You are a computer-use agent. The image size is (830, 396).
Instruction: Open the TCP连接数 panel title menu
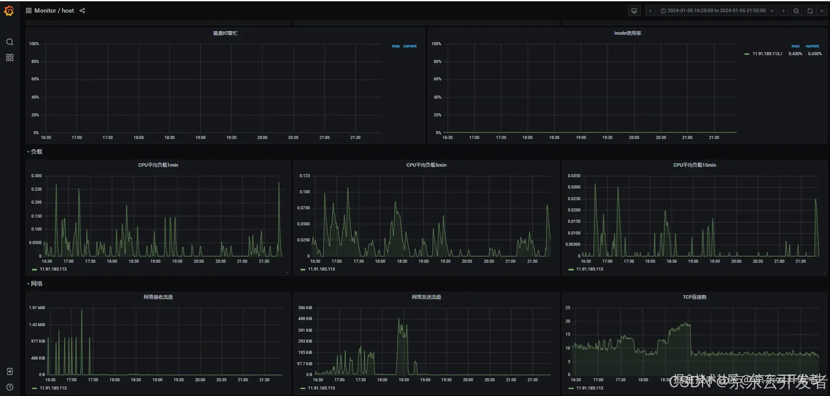click(694, 297)
